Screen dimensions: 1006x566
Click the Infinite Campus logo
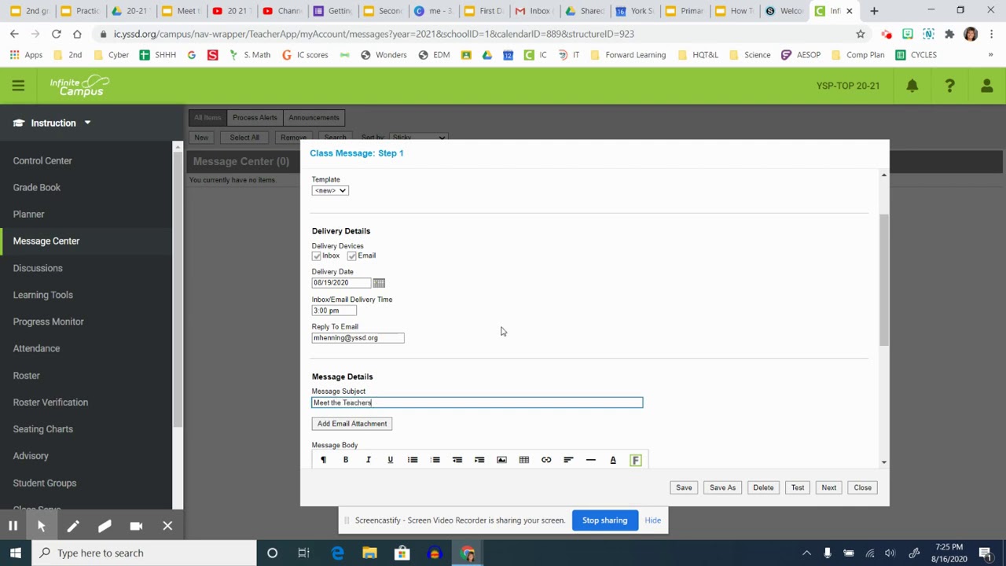[79, 86]
